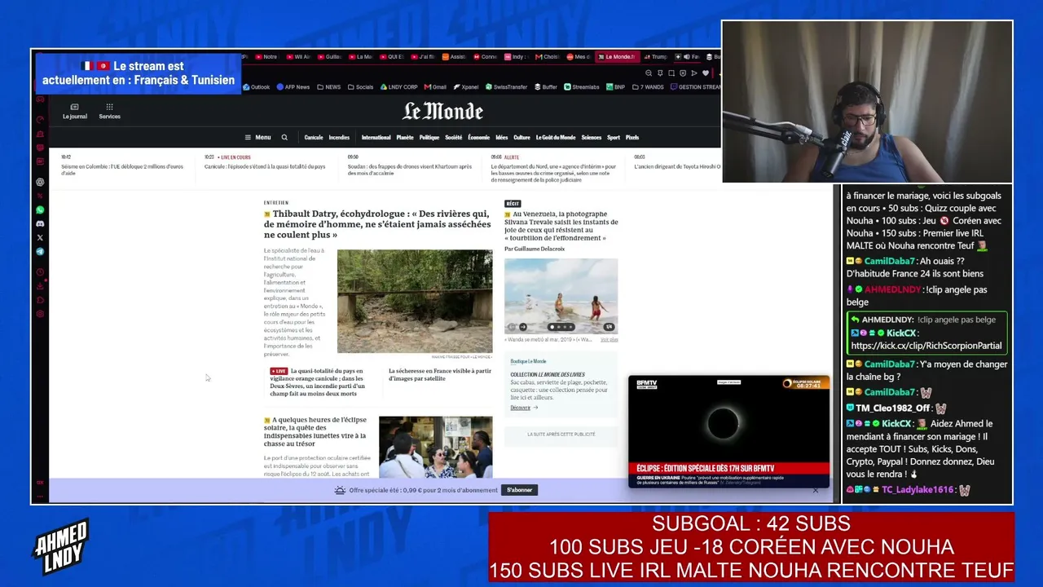Open browser settings gear in sidebar
This screenshot has height=587, width=1043.
click(40, 314)
